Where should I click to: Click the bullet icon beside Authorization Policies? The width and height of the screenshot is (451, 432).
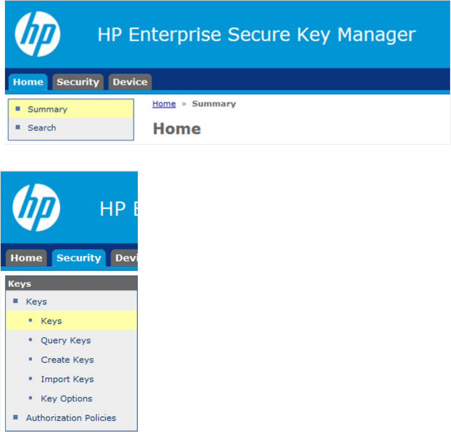[x=15, y=417]
